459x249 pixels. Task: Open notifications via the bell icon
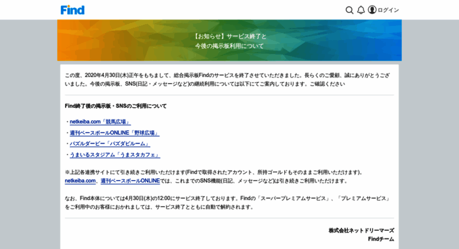pos(361,10)
